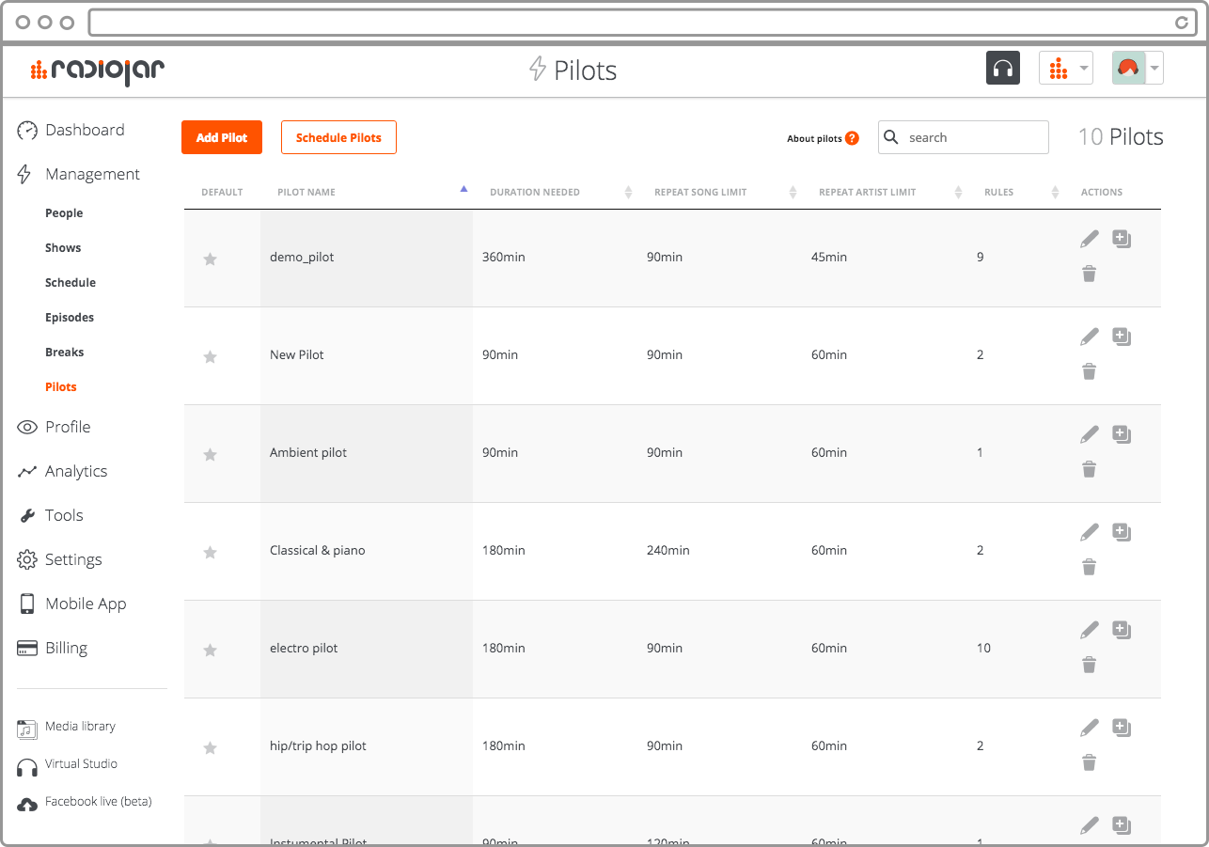This screenshot has width=1209, height=847.
Task: Click the pilots search field
Action: tap(973, 137)
